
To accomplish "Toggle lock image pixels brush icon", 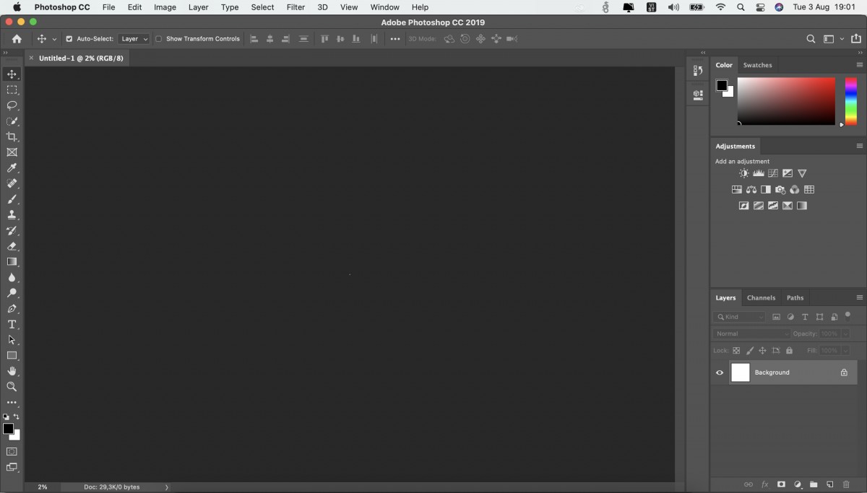I will (749, 351).
